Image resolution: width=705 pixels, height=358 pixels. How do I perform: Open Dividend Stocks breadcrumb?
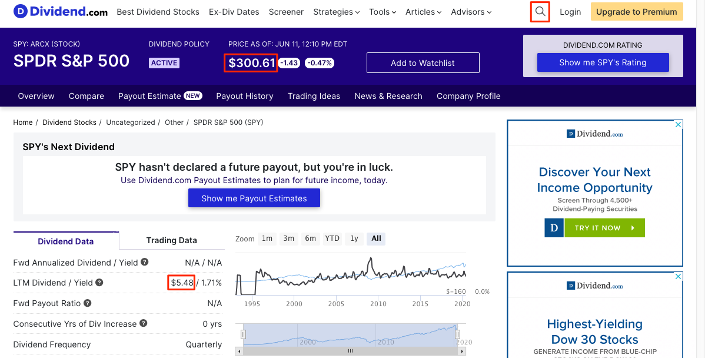(69, 122)
